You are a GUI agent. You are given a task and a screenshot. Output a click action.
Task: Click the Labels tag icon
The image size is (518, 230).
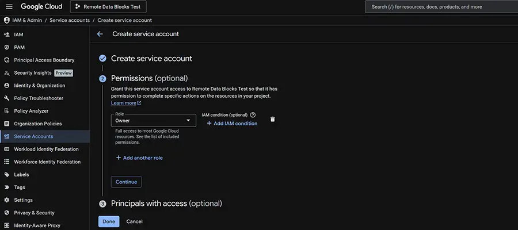6,175
